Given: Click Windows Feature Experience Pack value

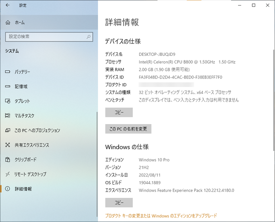Looking at the screenshot, I should point(186,190).
